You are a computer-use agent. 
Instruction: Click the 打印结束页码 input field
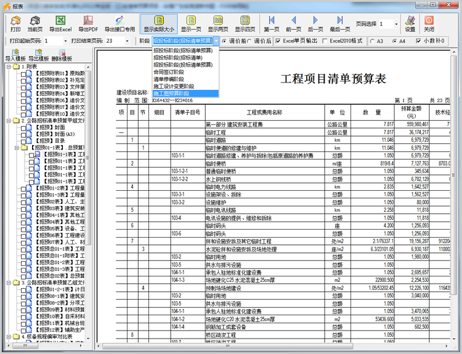pos(115,41)
